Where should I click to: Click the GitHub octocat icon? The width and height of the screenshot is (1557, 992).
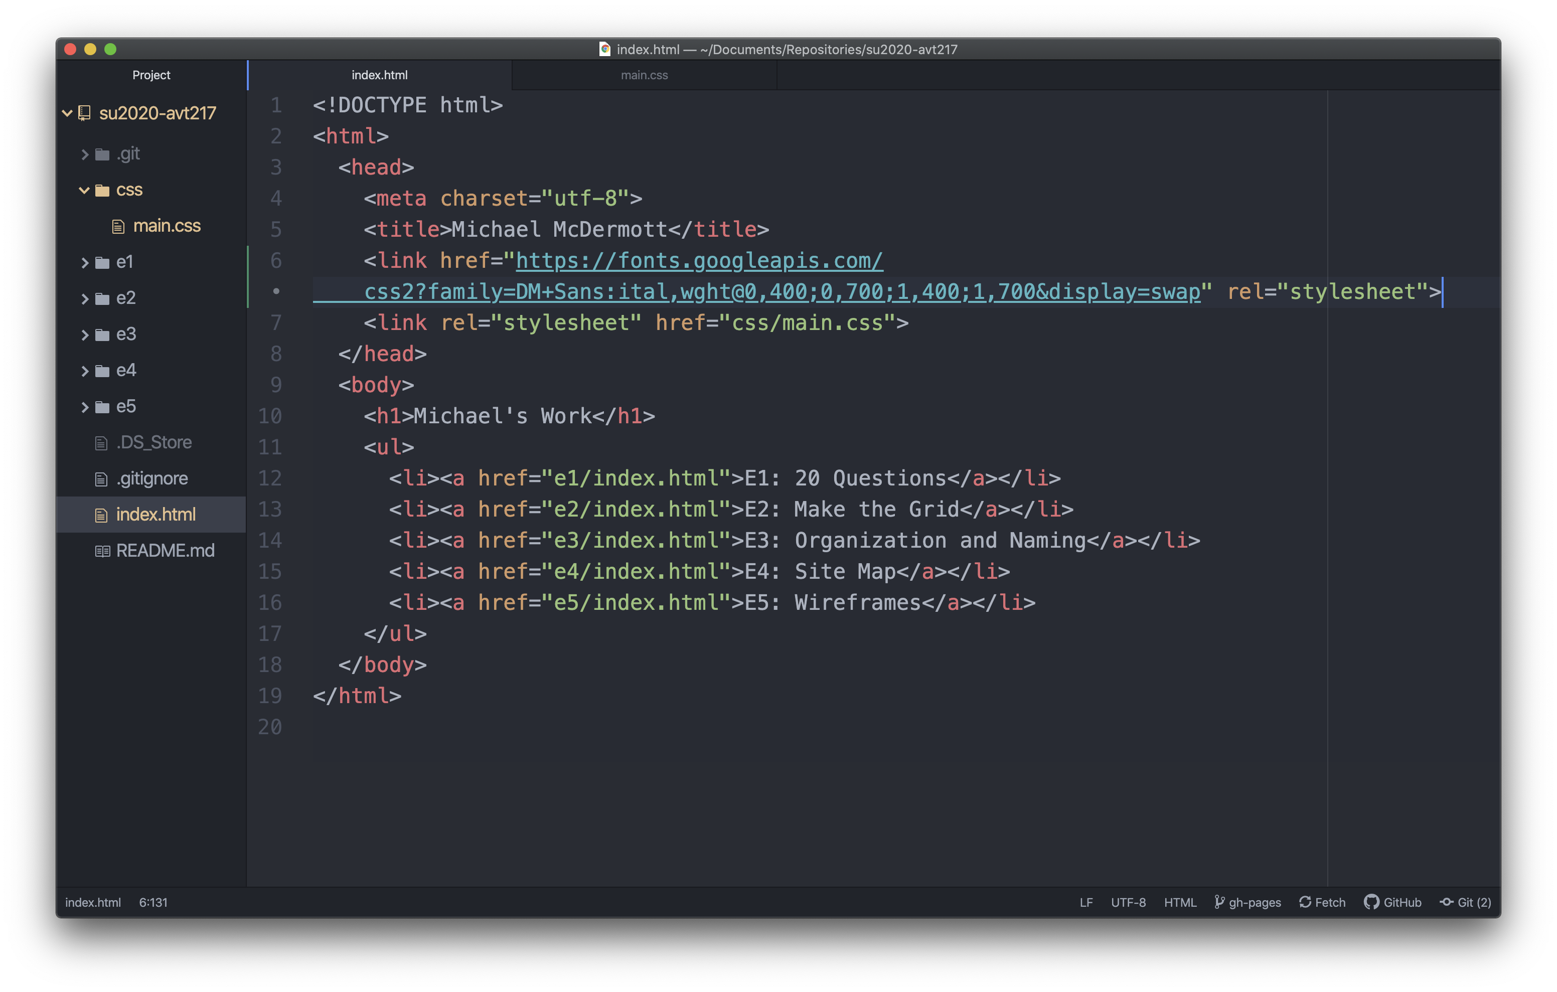1371,902
